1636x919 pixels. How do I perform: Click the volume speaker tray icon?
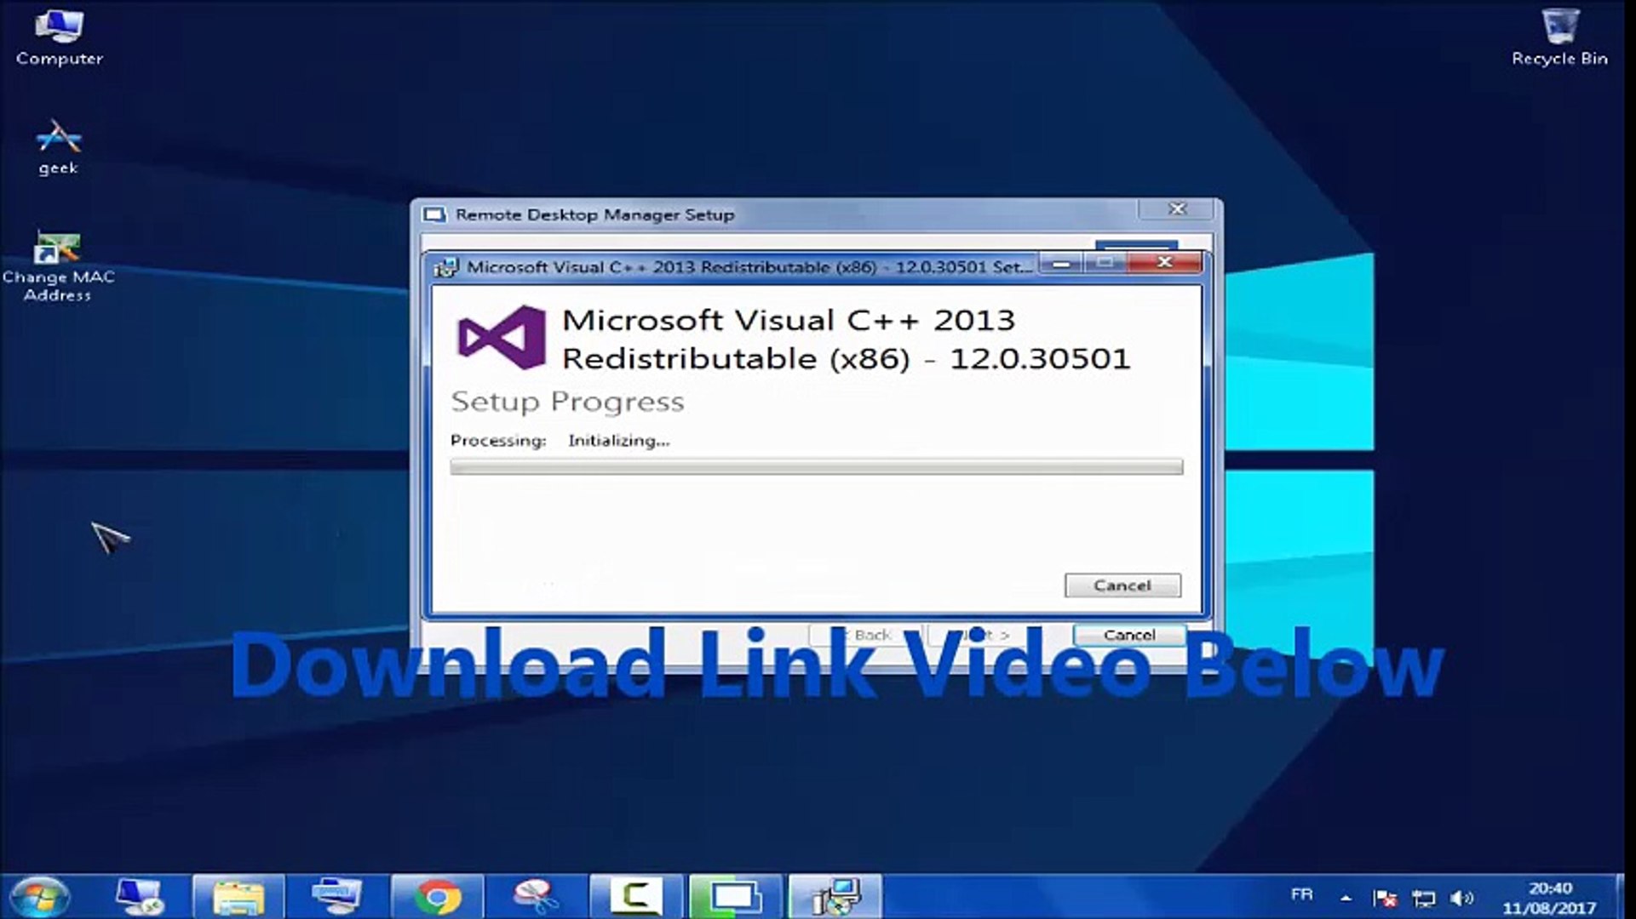(x=1461, y=898)
